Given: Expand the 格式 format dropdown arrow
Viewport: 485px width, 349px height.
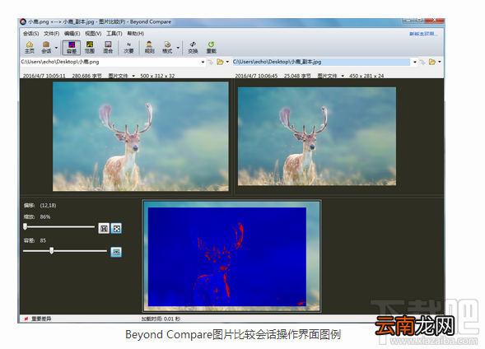Looking at the screenshot, I should (x=178, y=48).
